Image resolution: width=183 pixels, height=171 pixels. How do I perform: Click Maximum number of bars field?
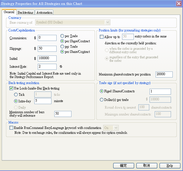[63, 114]
